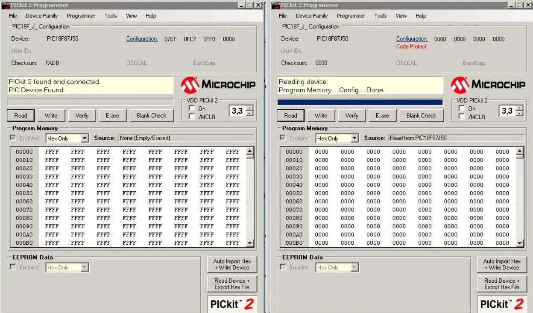Click Read Device + Export Hex File, right window

[x=502, y=284]
